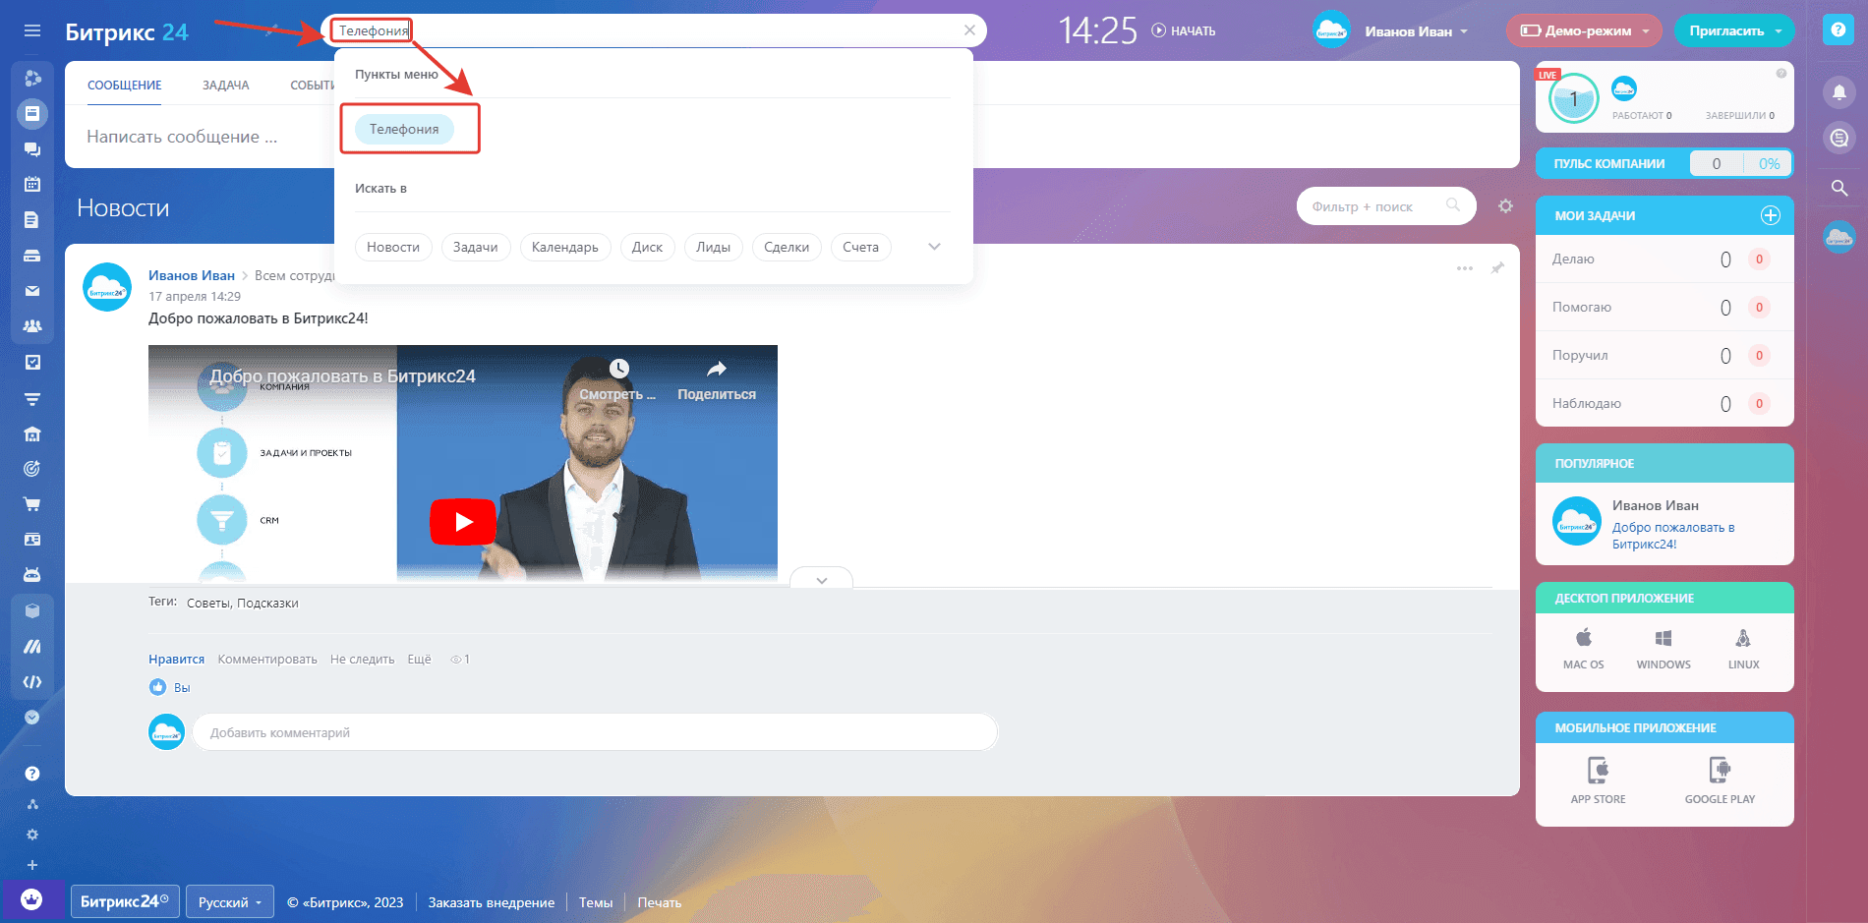Open the calendar icon in left sidebar

[32, 184]
